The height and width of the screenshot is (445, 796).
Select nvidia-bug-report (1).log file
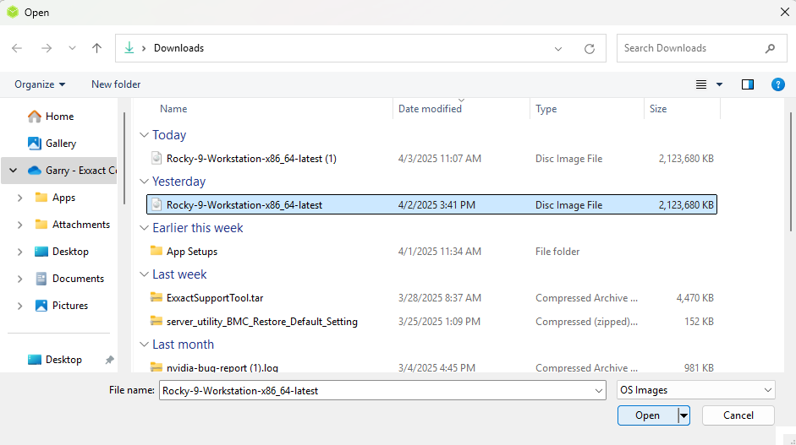point(431,367)
